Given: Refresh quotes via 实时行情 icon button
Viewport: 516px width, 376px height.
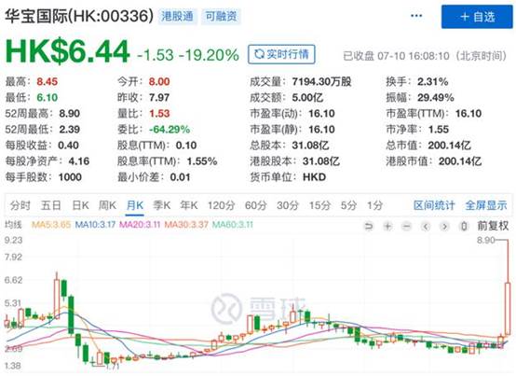Looking at the screenshot, I should tap(281, 54).
